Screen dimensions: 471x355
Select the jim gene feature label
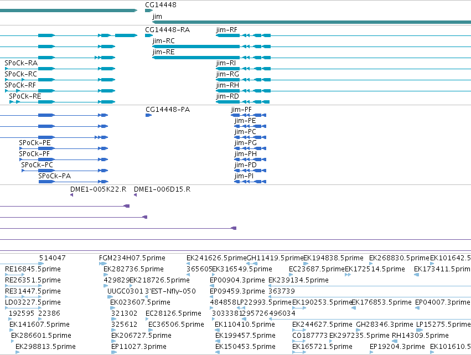[x=157, y=16]
